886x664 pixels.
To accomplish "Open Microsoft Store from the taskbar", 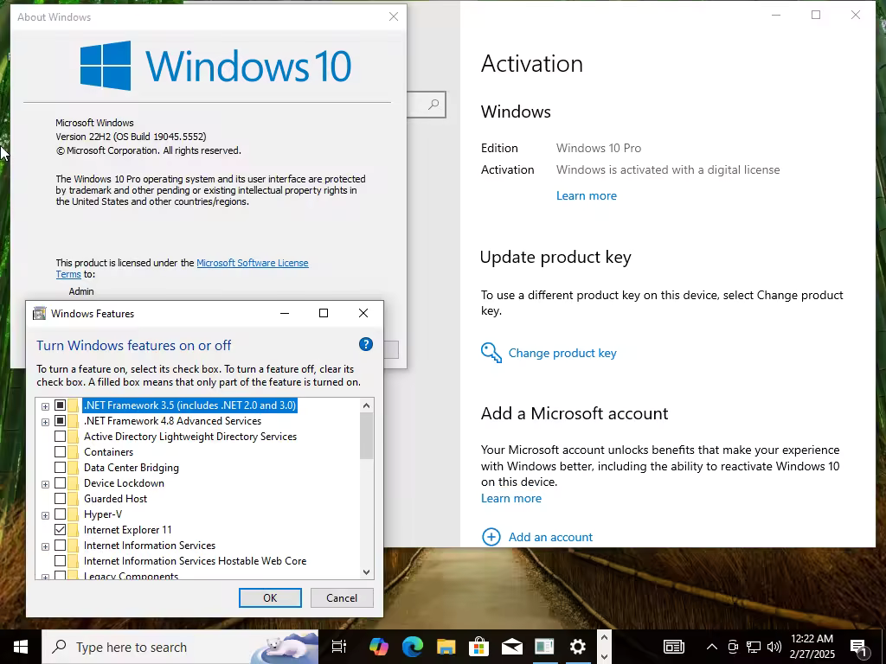I will (x=478, y=647).
